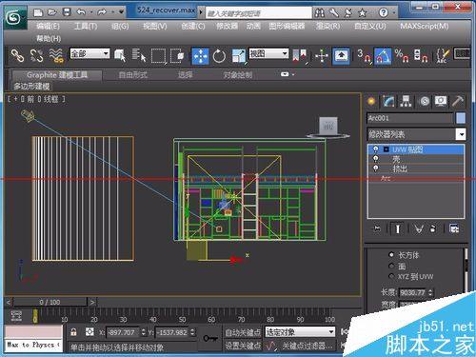Switch to the Utilities hammer panel
Screen dimensions: 476x357
tap(458, 102)
